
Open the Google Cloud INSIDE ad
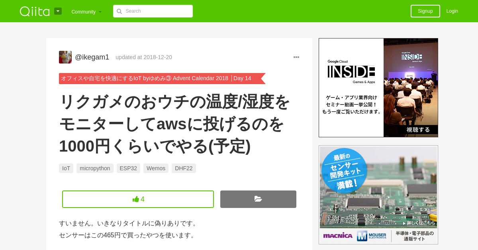pos(378,88)
